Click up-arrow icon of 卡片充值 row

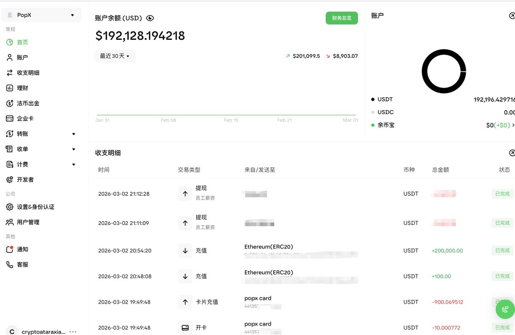point(185,302)
